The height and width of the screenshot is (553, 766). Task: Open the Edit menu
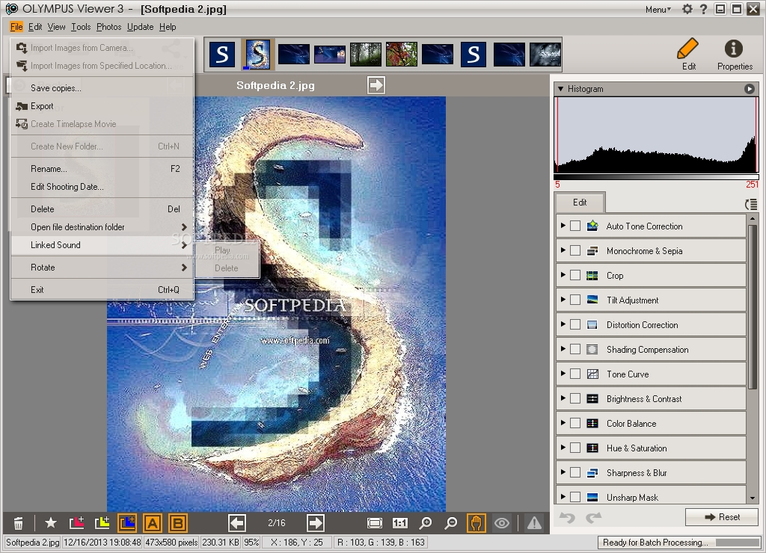tap(35, 27)
